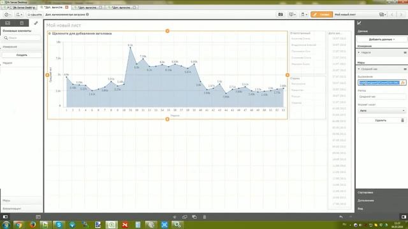Click the bottom orange resize handle of chart
This screenshot has height=229, width=408.
pyautogui.click(x=167, y=119)
